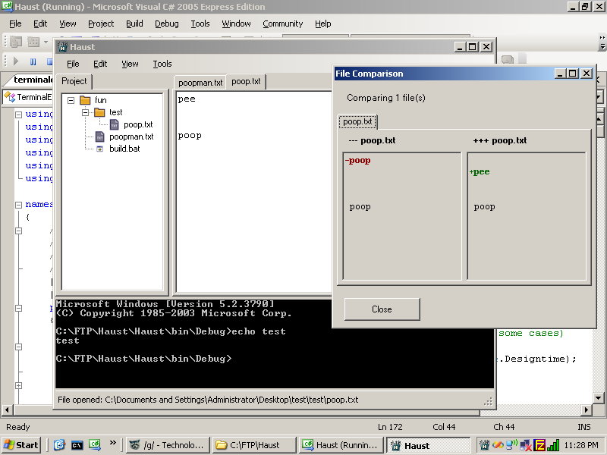This screenshot has height=455, width=607.
Task: Open the dropdown arrow beside the grayed toolbar icons
Action: pos(46,42)
